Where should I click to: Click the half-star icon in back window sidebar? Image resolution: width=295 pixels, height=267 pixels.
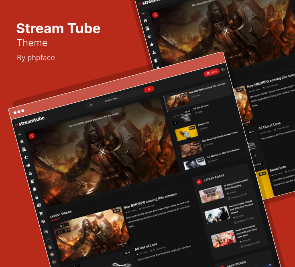pos(150,36)
